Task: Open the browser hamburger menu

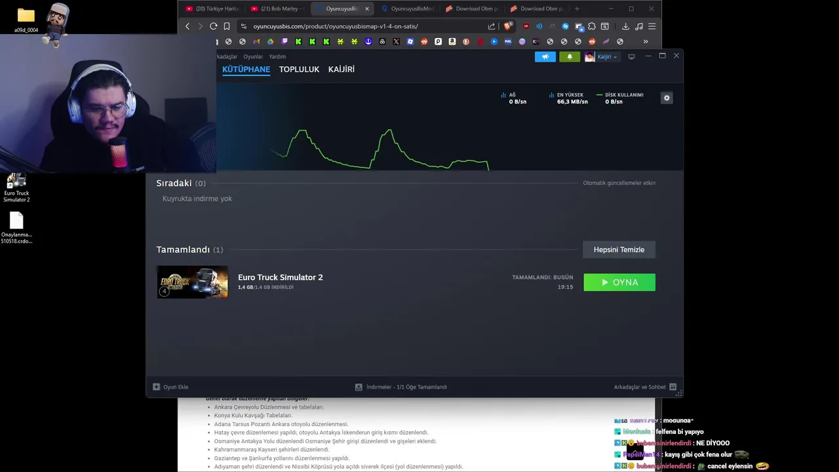Action: (652, 26)
